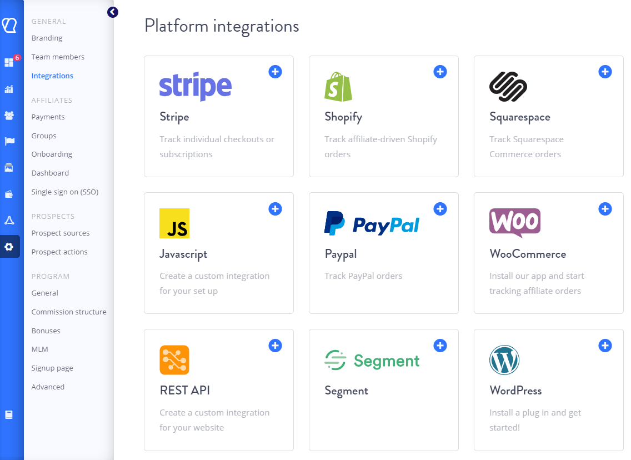Open Advanced program settings
Viewport: 631px width, 460px height.
48,387
